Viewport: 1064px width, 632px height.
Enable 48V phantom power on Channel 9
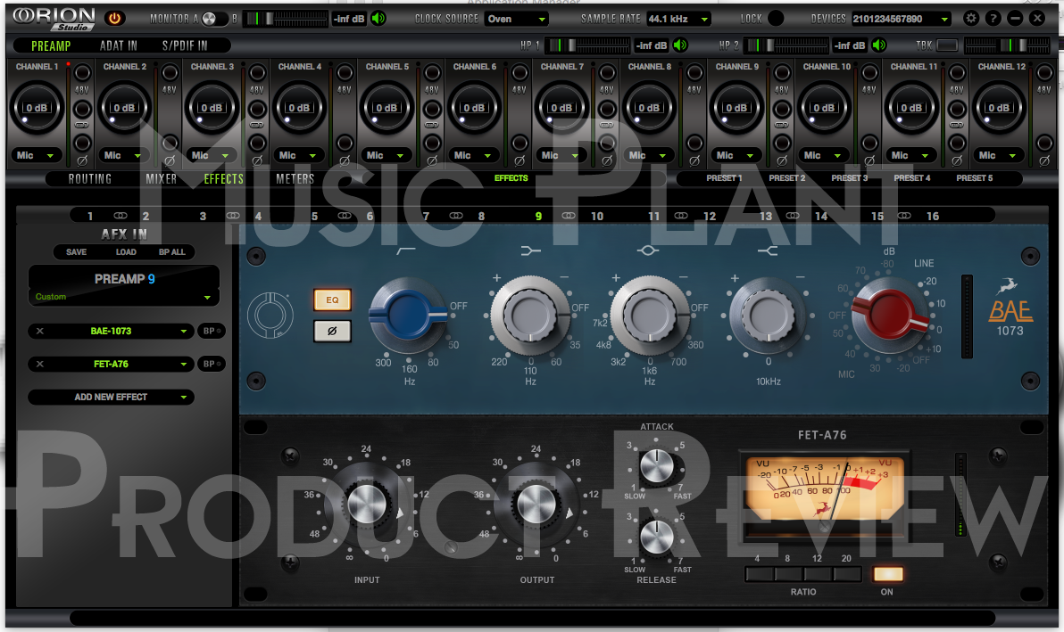[783, 72]
